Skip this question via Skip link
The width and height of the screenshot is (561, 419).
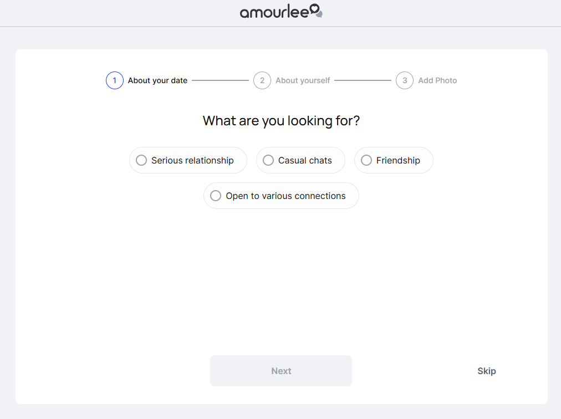pyautogui.click(x=486, y=371)
